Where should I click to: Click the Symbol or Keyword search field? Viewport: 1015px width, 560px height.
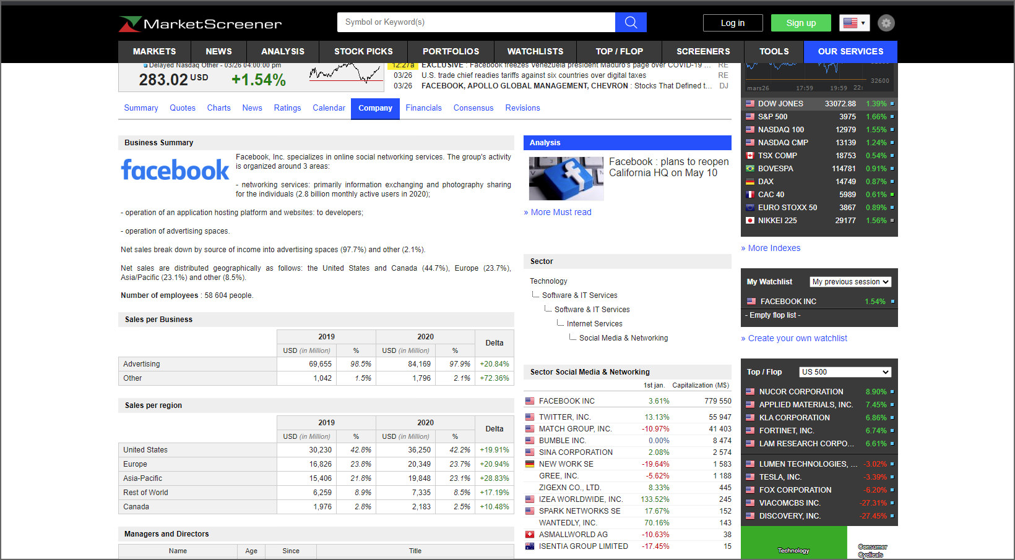coord(476,22)
